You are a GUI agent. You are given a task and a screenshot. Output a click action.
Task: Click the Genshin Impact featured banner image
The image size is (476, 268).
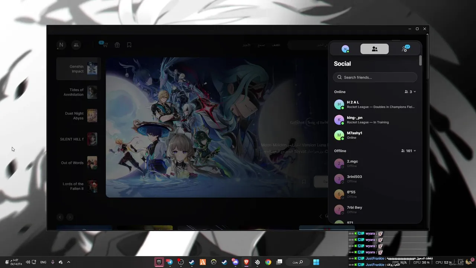click(x=217, y=127)
